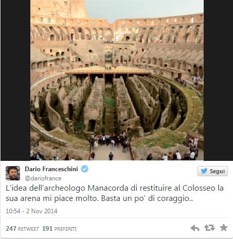Image resolution: width=233 pixels, height=239 pixels.
Task: Reply to the tweet with arrow icon
Action: [195, 228]
